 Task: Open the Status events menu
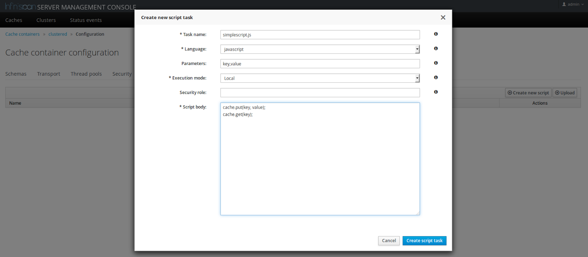click(x=86, y=20)
